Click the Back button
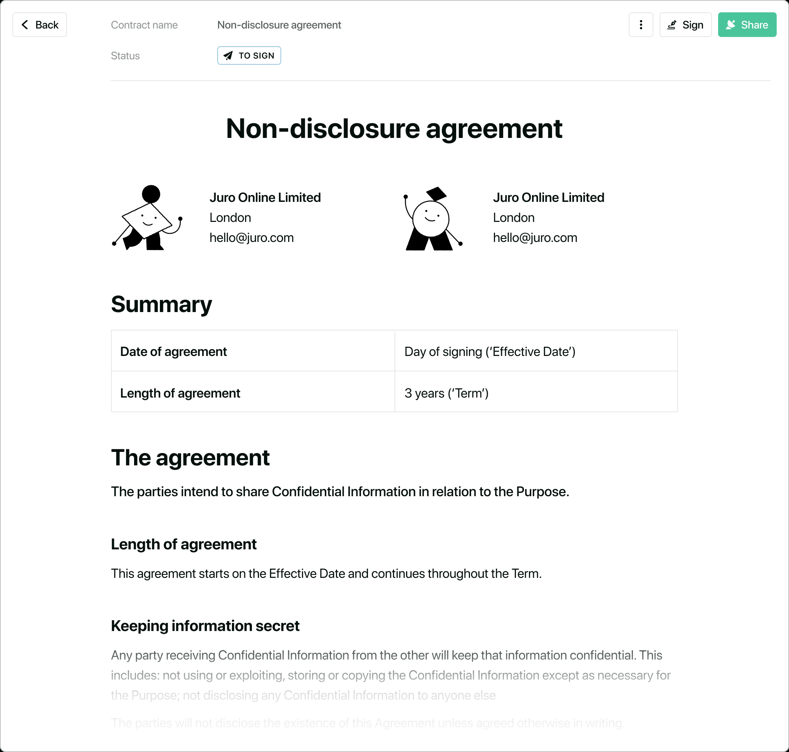The width and height of the screenshot is (789, 752). (x=39, y=25)
